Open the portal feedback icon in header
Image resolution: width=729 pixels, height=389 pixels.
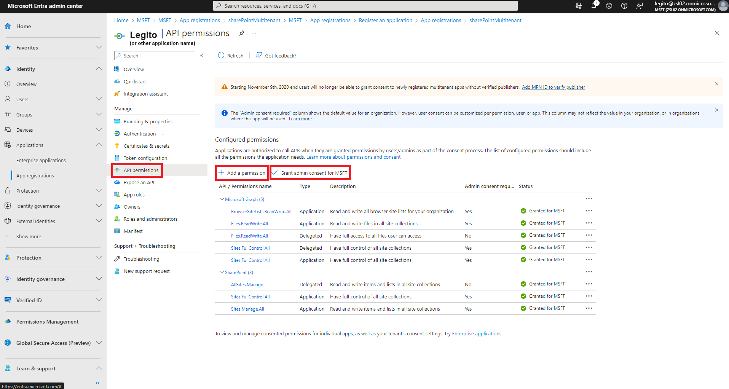click(x=640, y=6)
